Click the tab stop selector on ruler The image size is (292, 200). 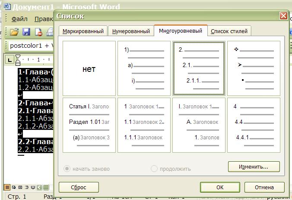[10, 59]
